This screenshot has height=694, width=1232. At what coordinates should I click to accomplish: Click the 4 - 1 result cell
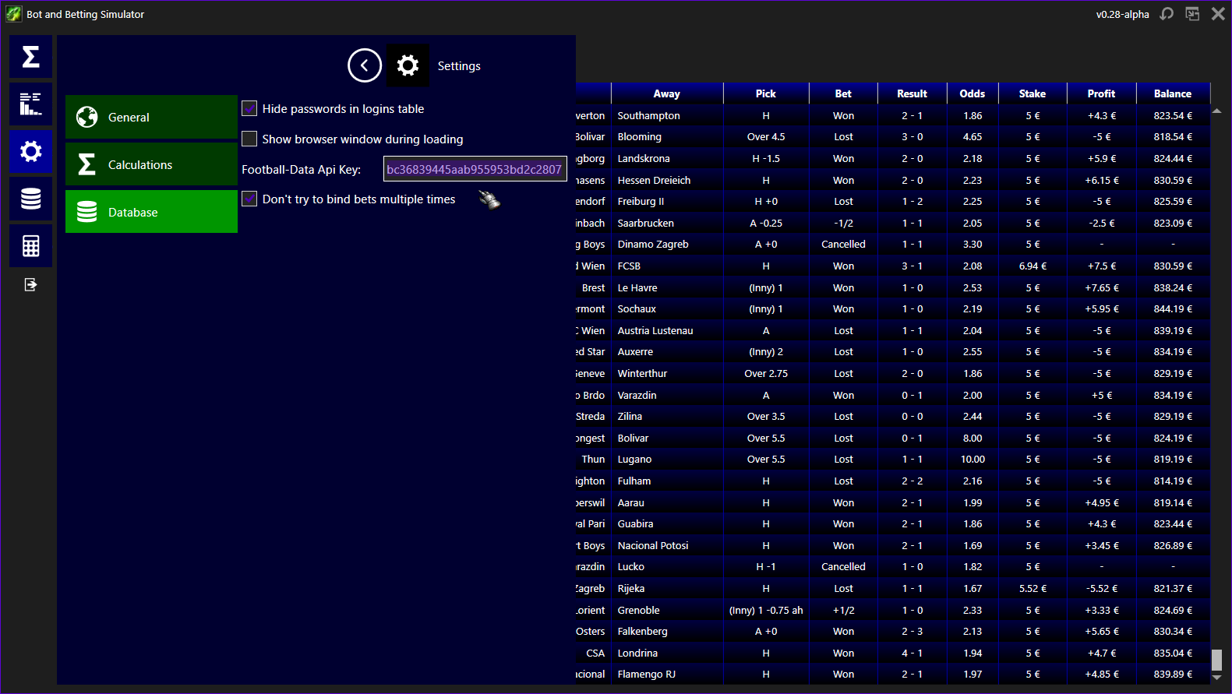912,653
